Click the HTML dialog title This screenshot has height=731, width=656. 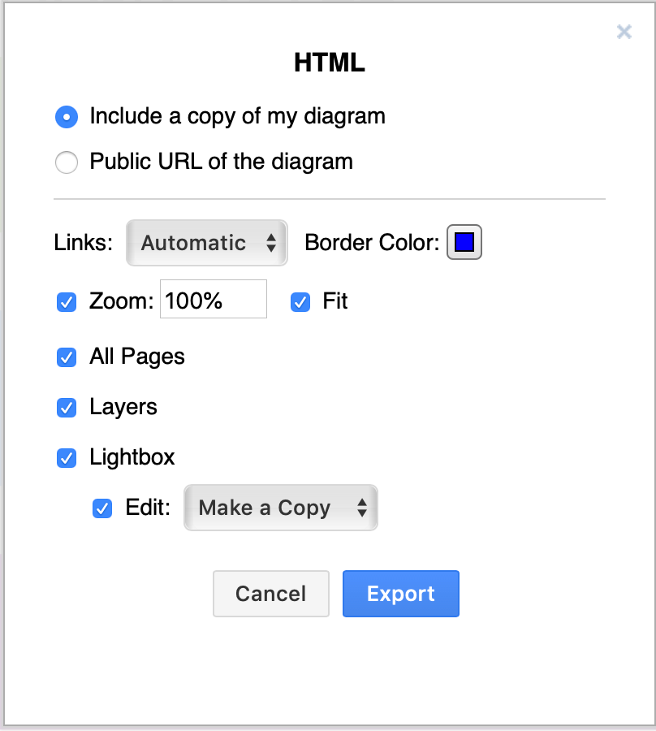(x=328, y=63)
